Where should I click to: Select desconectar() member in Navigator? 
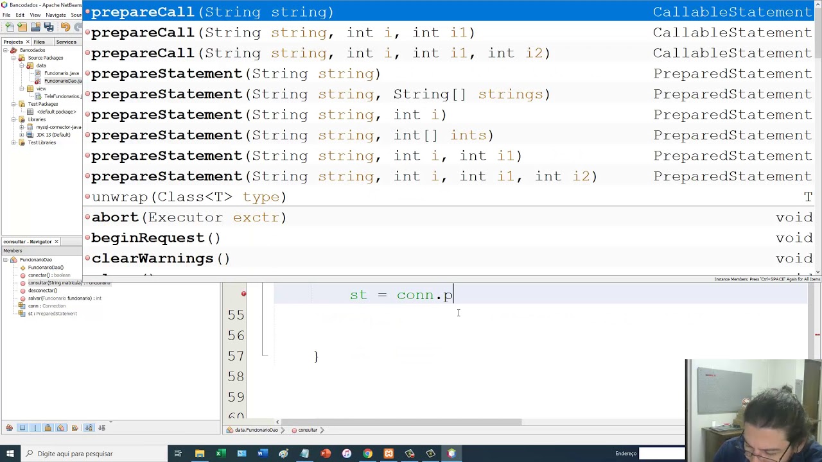click(42, 291)
